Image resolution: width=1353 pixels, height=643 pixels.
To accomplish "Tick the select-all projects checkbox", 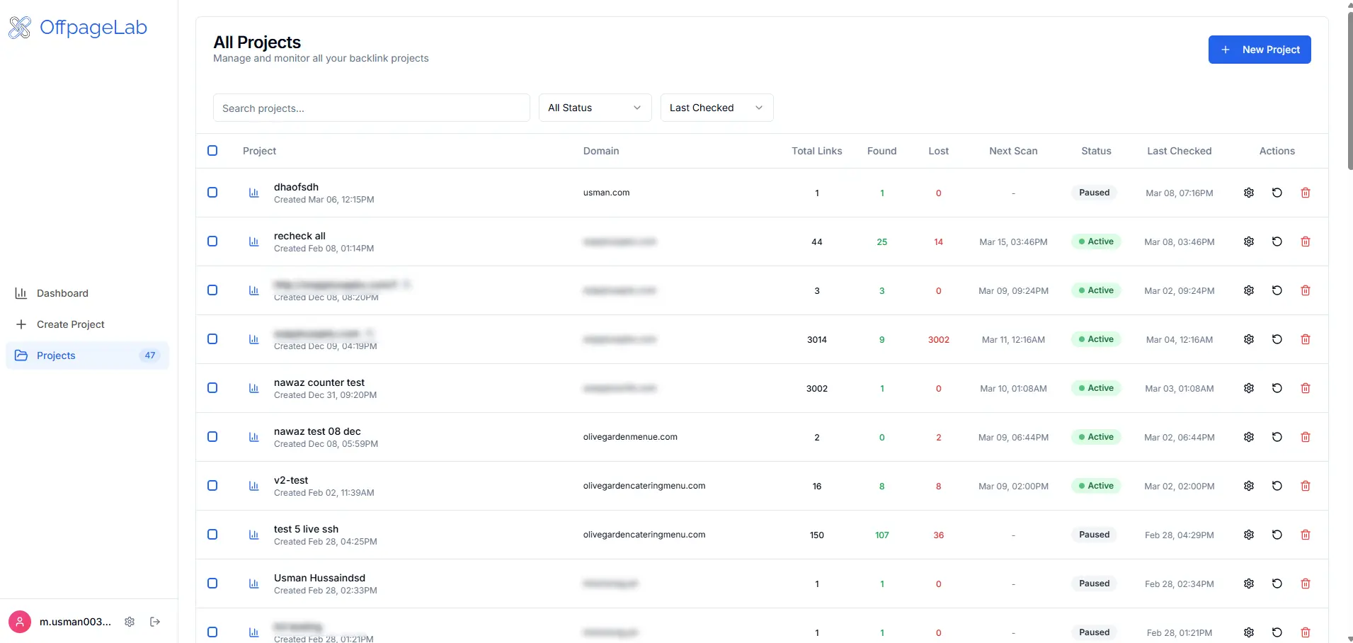I will pyautogui.click(x=212, y=151).
